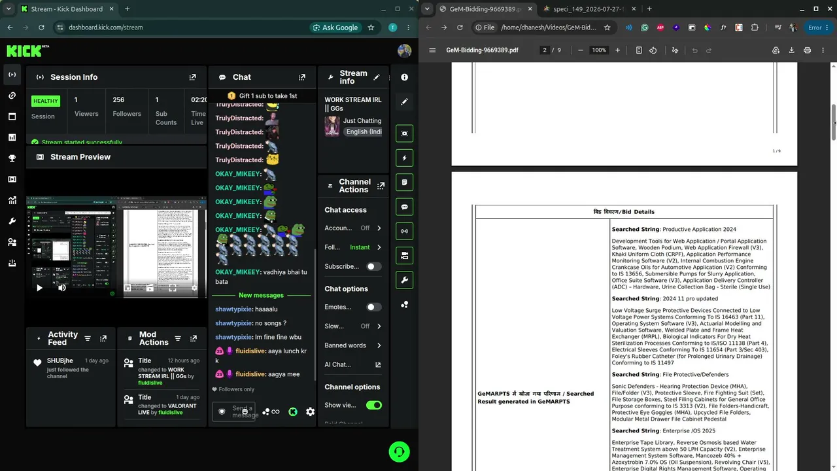Viewport: 837px width, 471px height.
Task: Click the New messages indicator in chat
Action: (261, 295)
